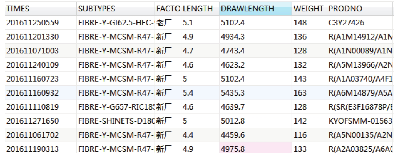Screen dimensions: 399x154
Task: Select the row with time 201611160932
Action: pyautogui.click(x=199, y=93)
